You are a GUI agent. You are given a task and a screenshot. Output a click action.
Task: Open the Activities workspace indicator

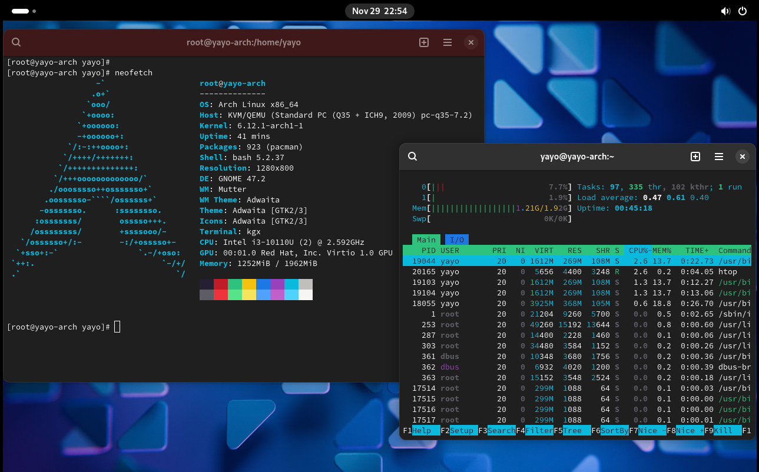(24, 11)
